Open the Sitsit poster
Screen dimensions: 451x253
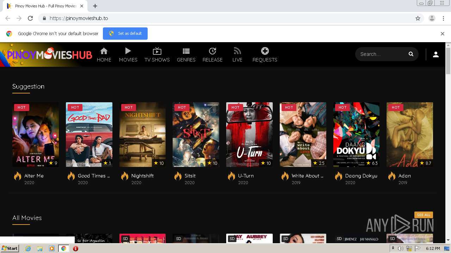point(196,135)
